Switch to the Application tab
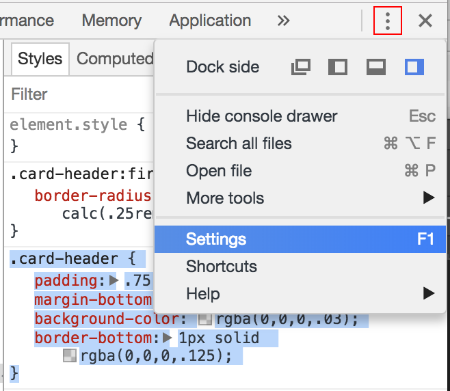This screenshot has width=450, height=391. [x=210, y=21]
